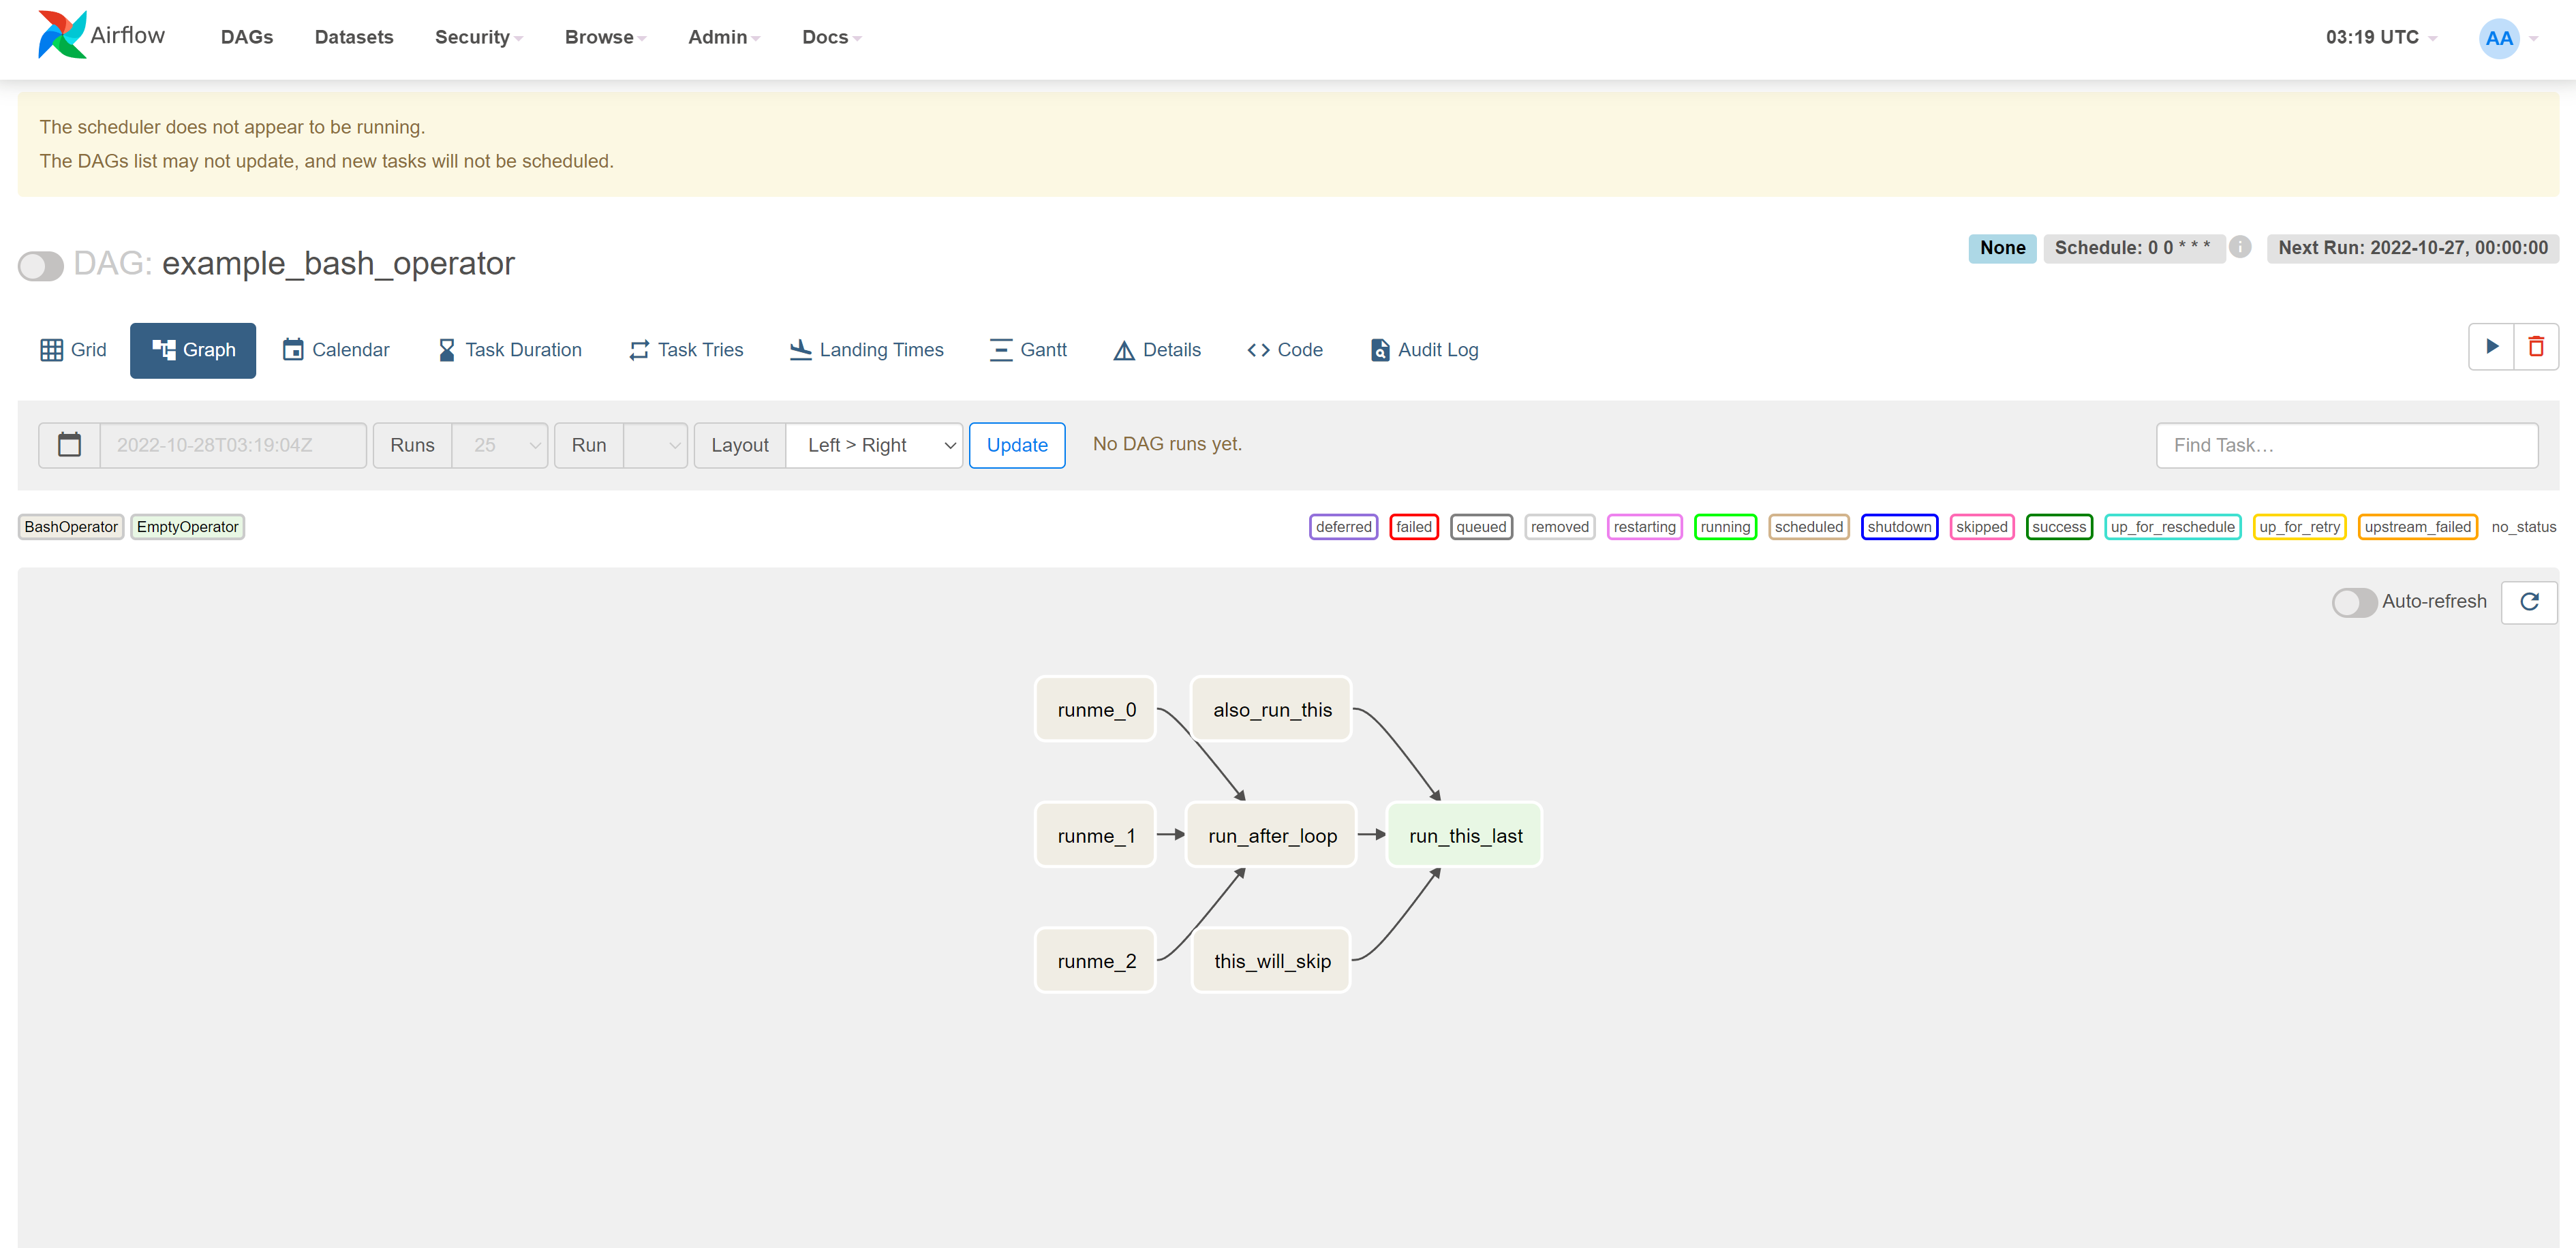Viewport: 2576px width, 1248px height.
Task: Click the success status legend
Action: [x=2059, y=527]
